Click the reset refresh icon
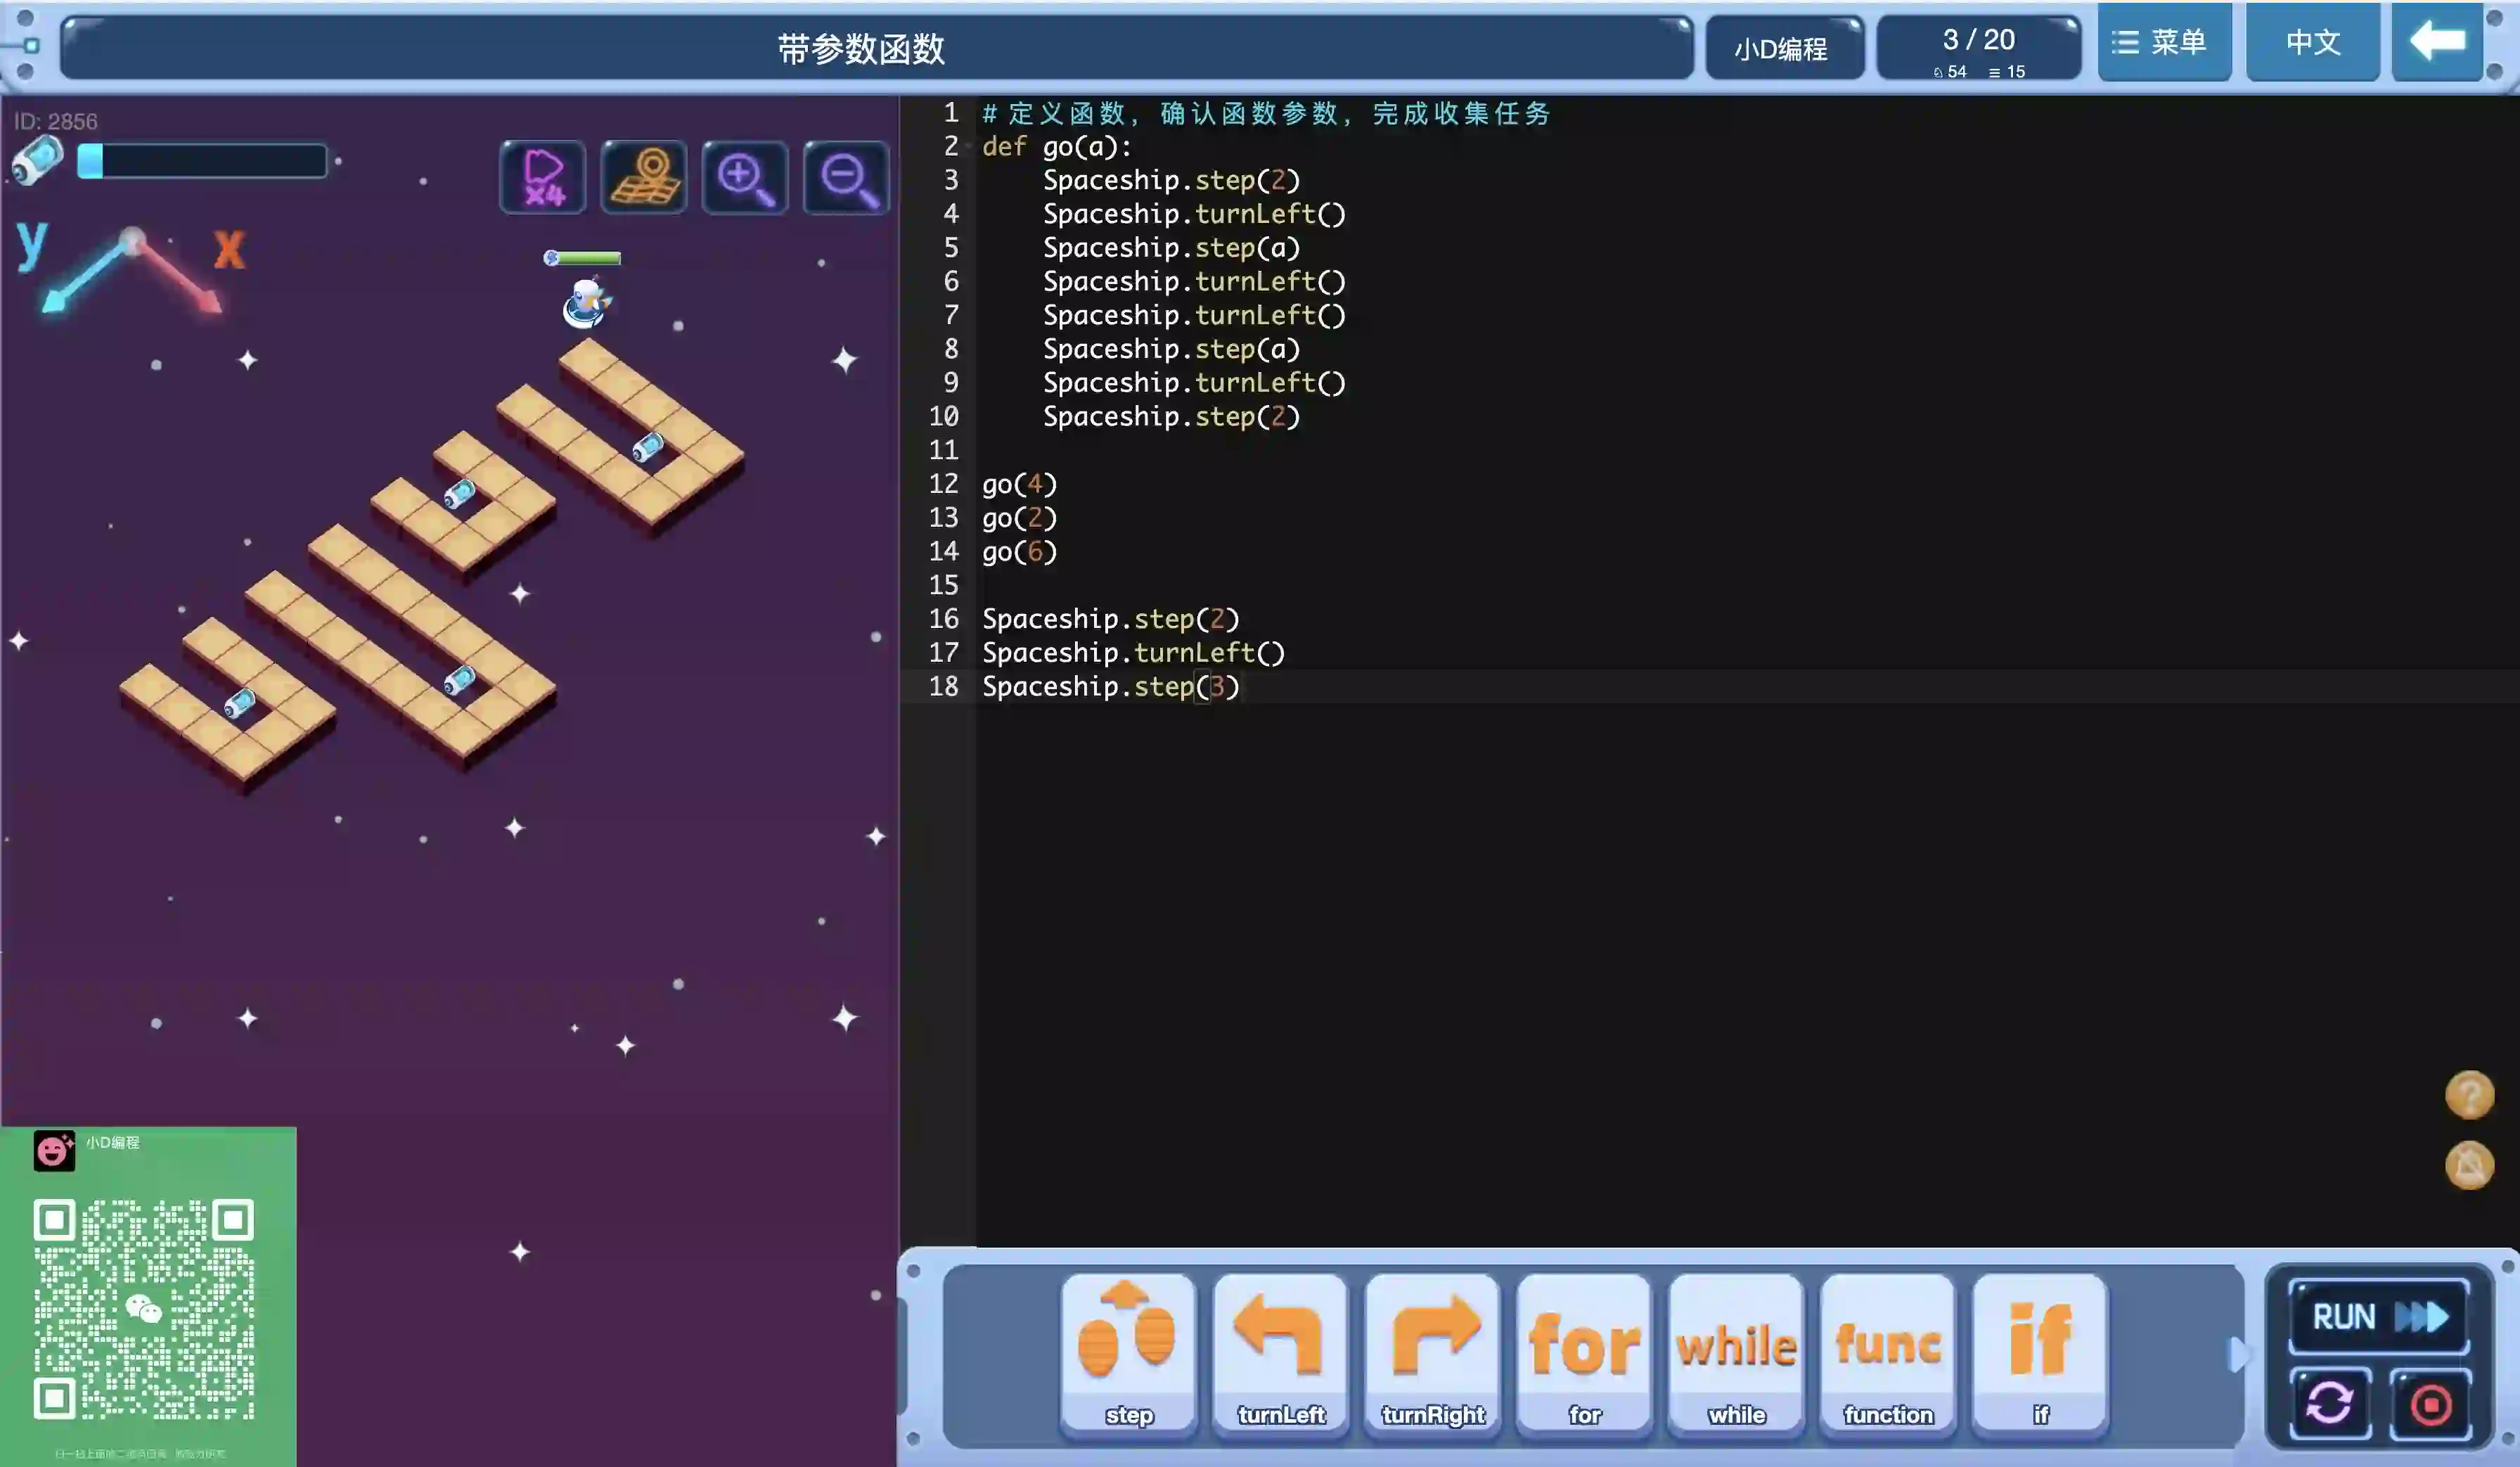 (2330, 1403)
